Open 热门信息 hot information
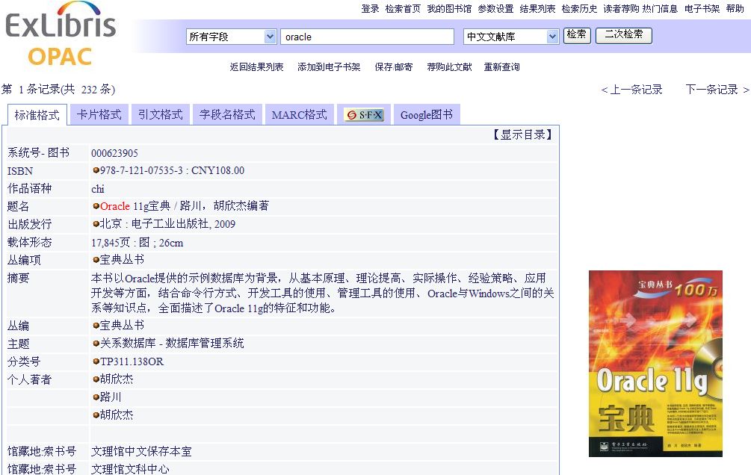 [x=660, y=9]
